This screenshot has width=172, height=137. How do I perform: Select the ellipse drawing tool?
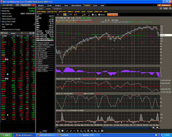pyautogui.click(x=81, y=131)
